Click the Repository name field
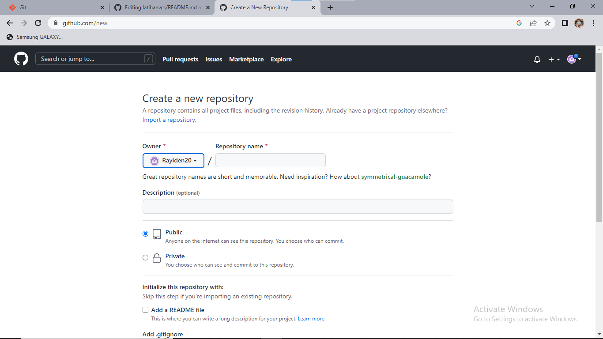 271,160
